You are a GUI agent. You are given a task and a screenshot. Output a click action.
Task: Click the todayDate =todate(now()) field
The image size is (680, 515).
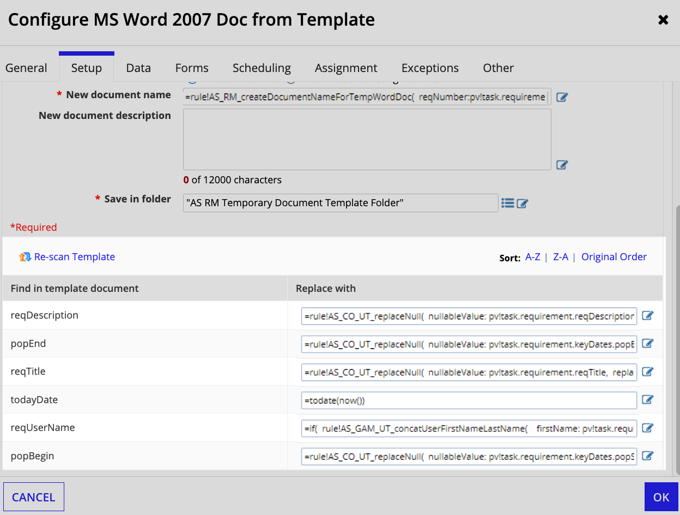[469, 400]
